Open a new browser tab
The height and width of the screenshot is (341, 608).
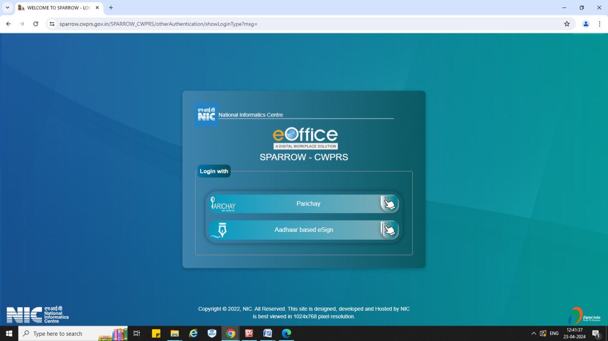click(x=111, y=7)
